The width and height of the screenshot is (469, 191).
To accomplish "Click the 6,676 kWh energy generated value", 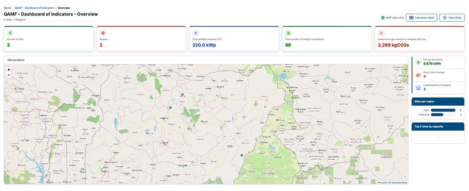I will [432, 64].
